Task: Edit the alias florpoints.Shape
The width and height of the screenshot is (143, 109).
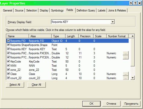Action: pyautogui.click(x=38, y=45)
